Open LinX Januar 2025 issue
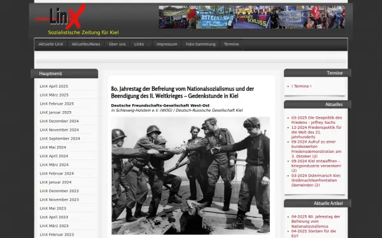 click(55, 112)
